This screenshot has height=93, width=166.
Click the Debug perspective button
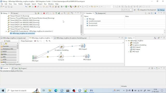point(161,10)
